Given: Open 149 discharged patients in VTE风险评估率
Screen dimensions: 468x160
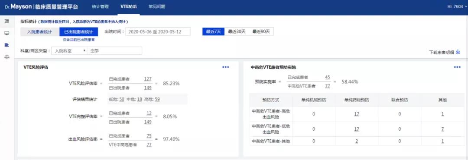Looking at the screenshot, I should (x=147, y=88).
